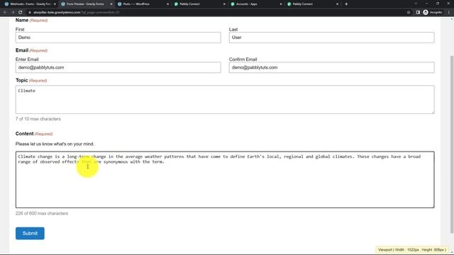Bookmark this page with star icon
454x255 pixels.
tap(409, 13)
